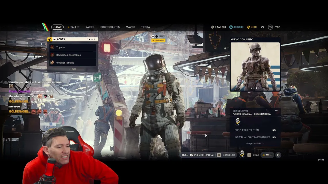Click the Todo listo ready badge

(x=158, y=40)
